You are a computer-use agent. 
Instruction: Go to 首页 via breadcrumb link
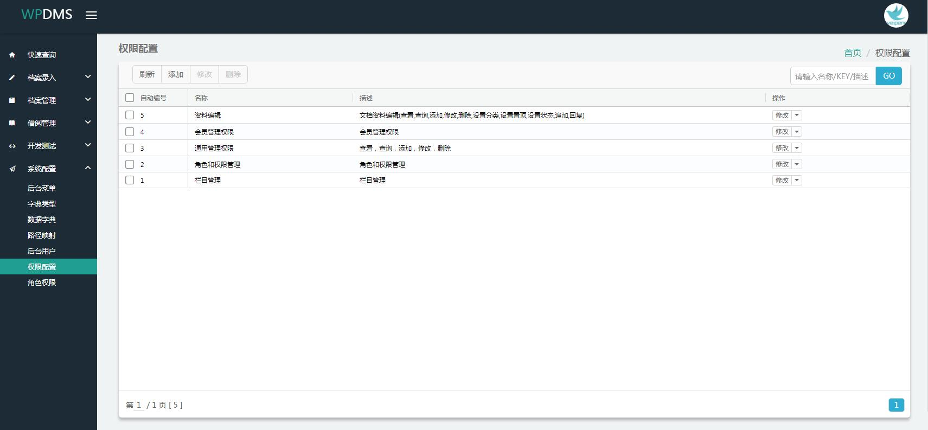(x=853, y=53)
